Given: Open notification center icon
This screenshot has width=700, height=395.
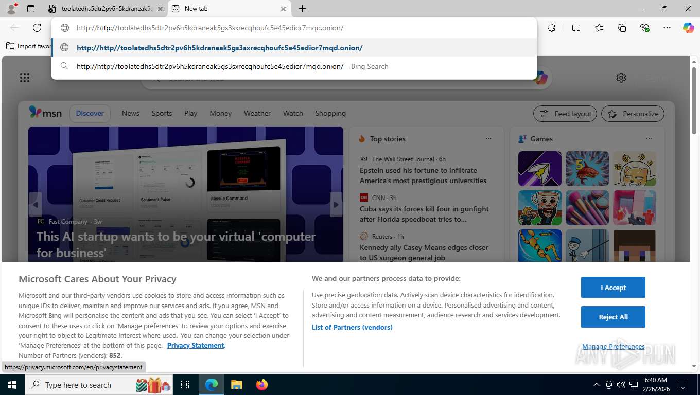Looking at the screenshot, I should (683, 385).
